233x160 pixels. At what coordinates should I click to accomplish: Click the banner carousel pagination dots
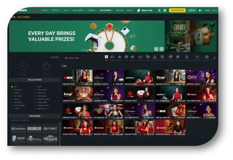coord(87,50)
